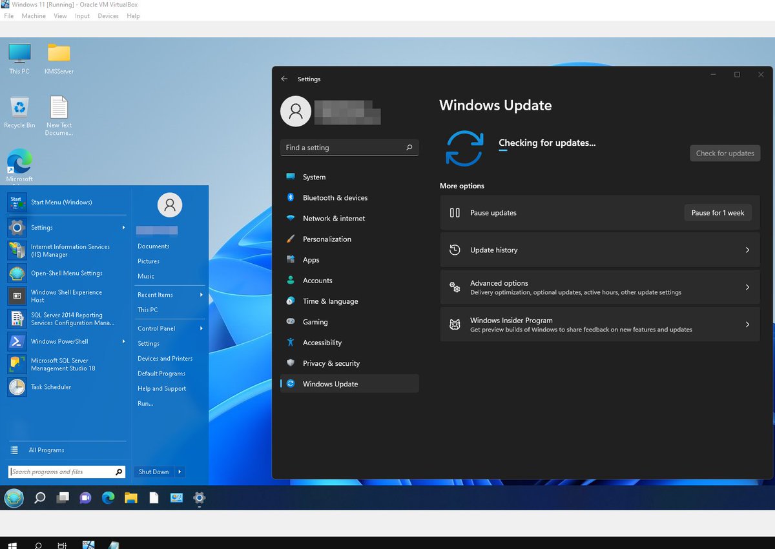Click Pause for 1 week button
Viewport: 775px width, 549px height.
coord(718,212)
